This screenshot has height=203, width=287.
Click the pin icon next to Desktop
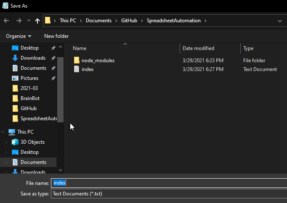point(53,48)
